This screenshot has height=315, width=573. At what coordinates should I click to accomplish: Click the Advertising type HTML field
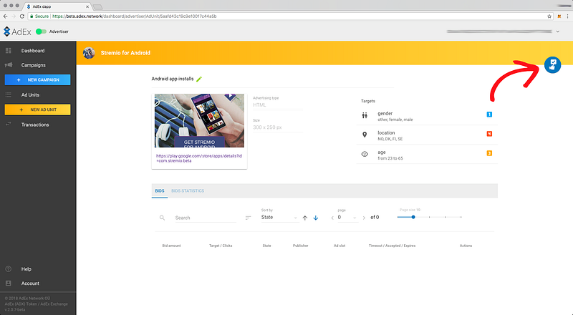click(278, 105)
